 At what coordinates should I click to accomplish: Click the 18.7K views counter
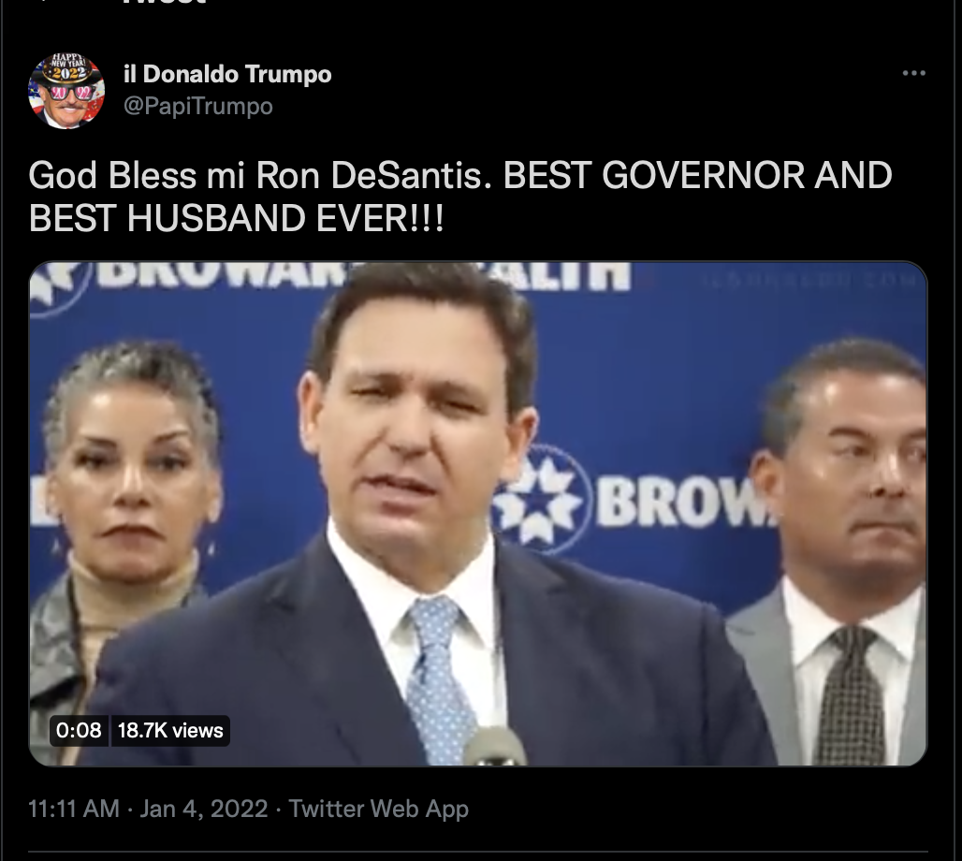[x=170, y=730]
